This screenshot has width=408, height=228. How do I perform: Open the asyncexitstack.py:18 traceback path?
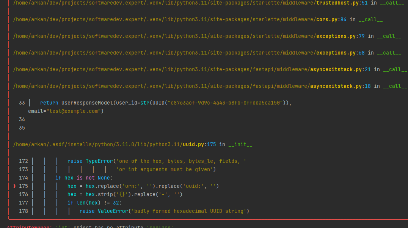click(192, 86)
